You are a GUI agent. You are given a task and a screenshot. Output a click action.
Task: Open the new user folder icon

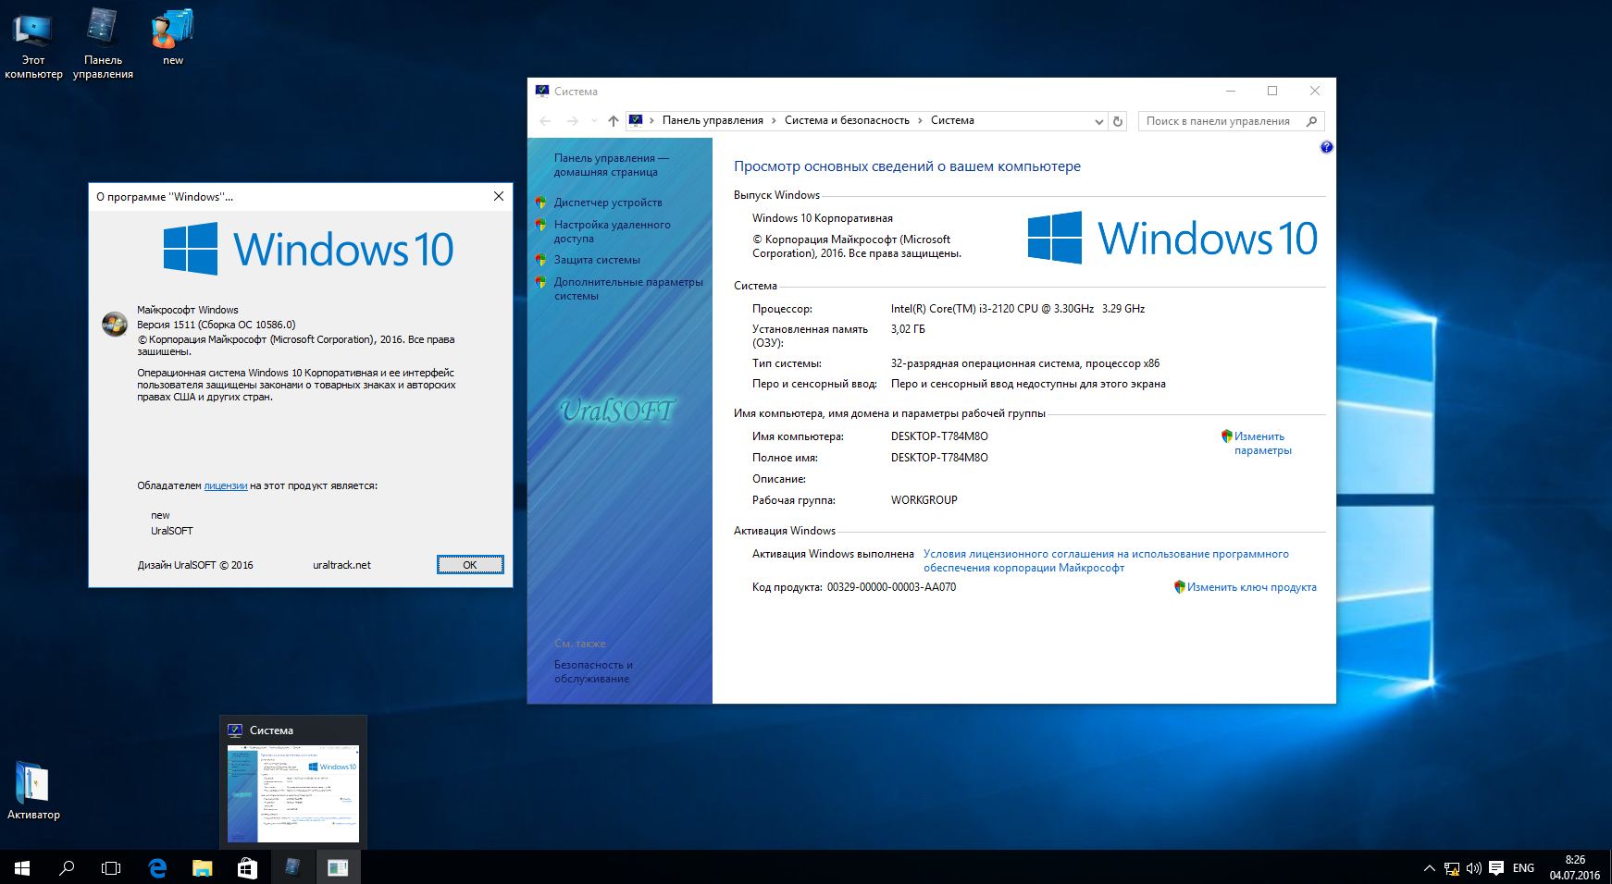173,37
